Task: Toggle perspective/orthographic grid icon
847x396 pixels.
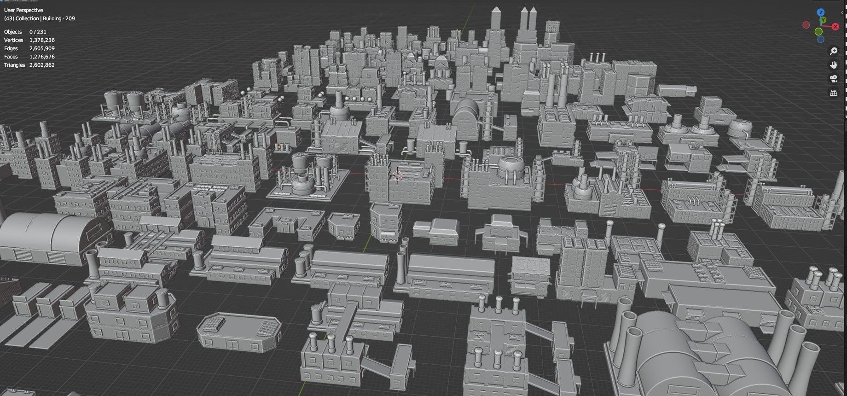Action: pos(834,93)
